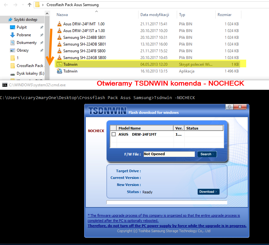Click the Skrypt poleceń Wi... type cell
Viewport: 269px width, 245px height.
196,64
